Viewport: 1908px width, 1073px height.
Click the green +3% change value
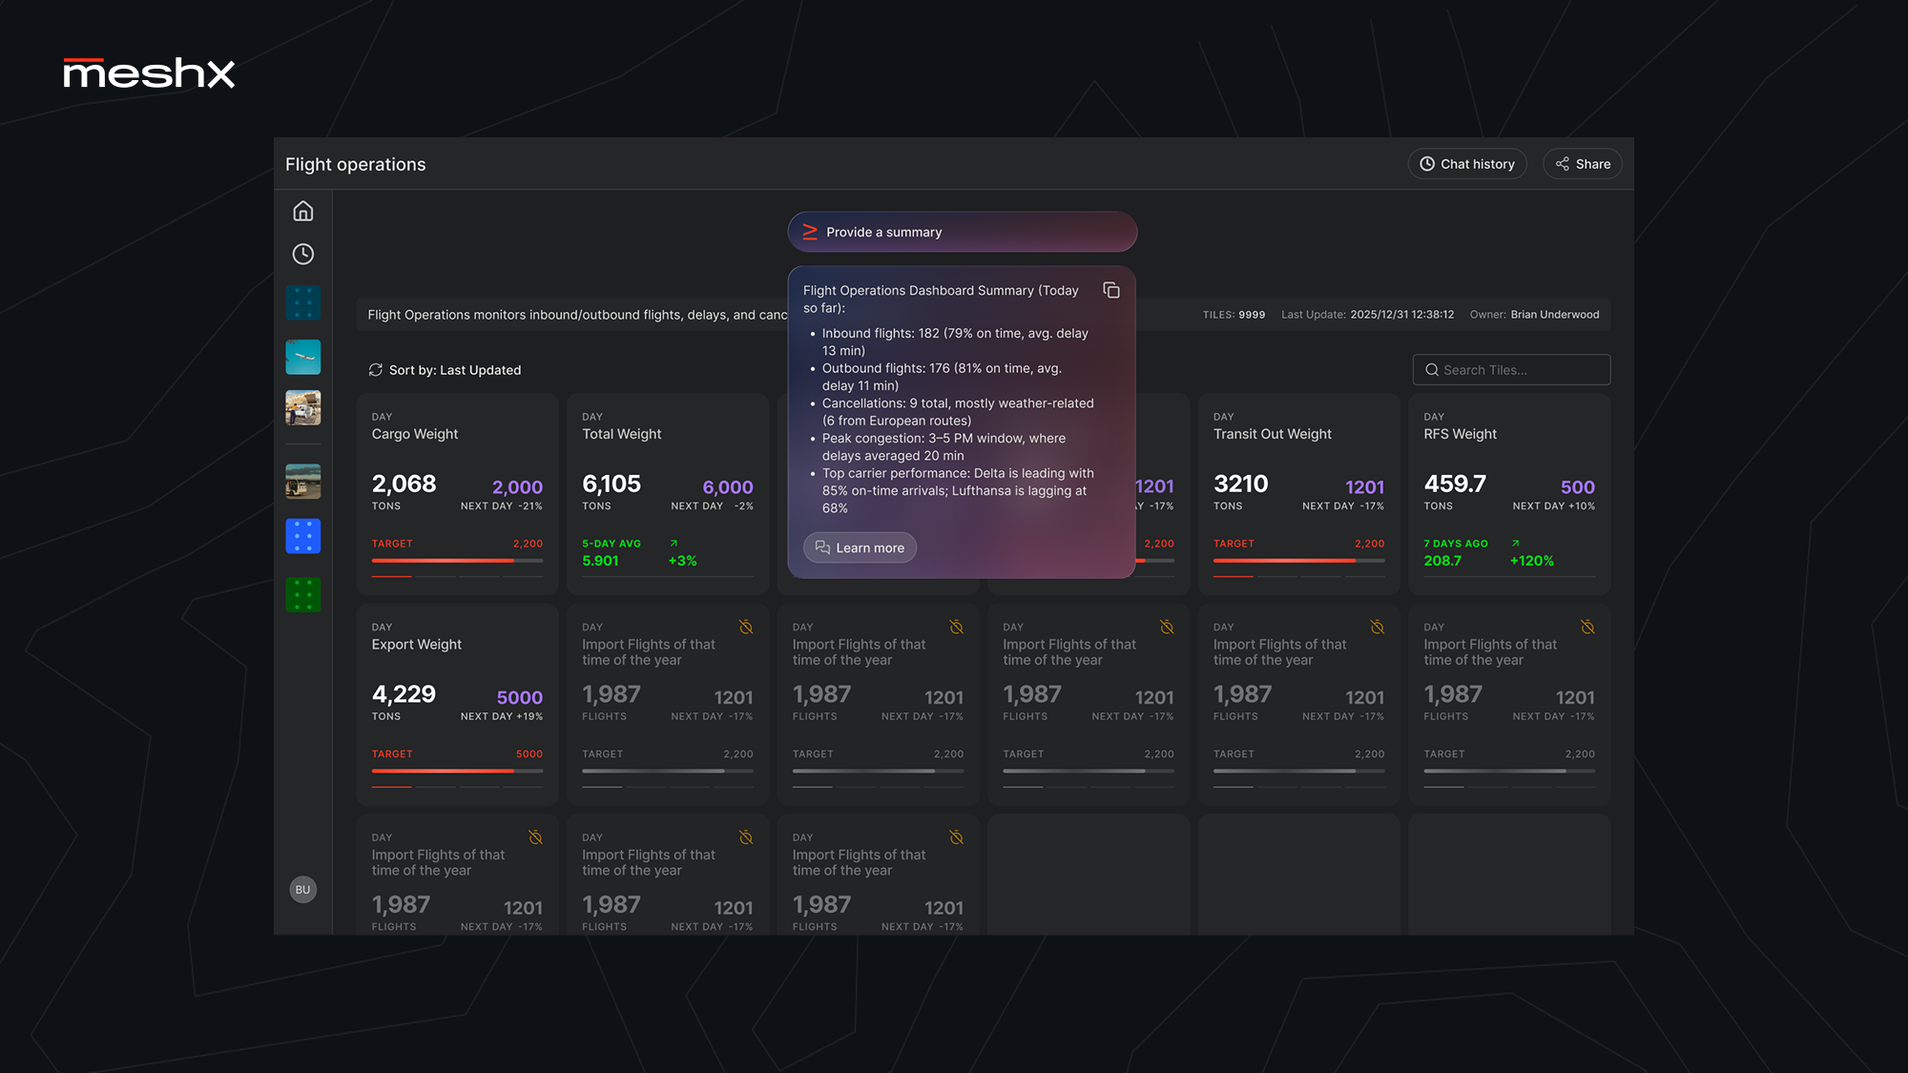(x=682, y=561)
